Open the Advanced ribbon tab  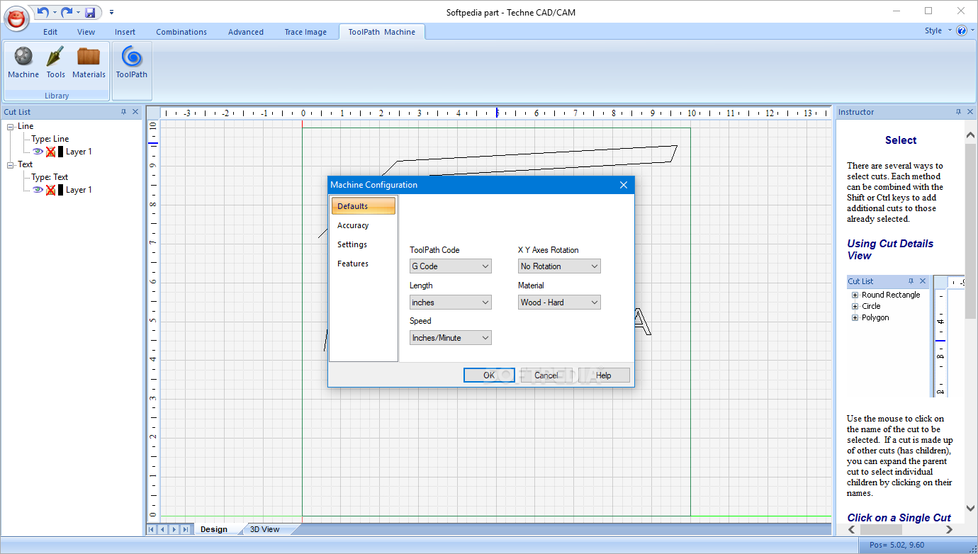point(246,32)
